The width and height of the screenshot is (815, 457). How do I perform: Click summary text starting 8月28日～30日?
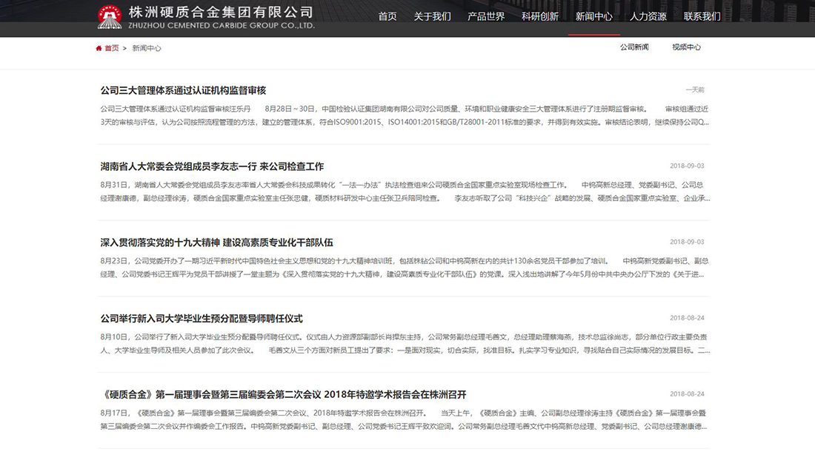tap(405, 115)
